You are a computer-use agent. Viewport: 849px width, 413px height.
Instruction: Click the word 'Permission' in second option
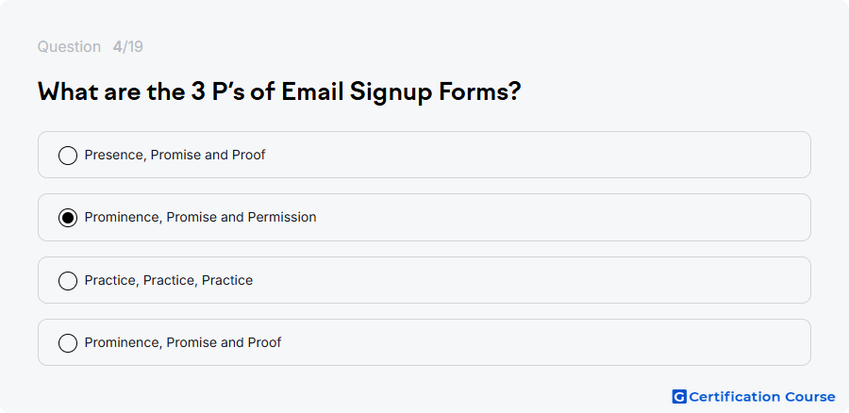click(x=282, y=217)
